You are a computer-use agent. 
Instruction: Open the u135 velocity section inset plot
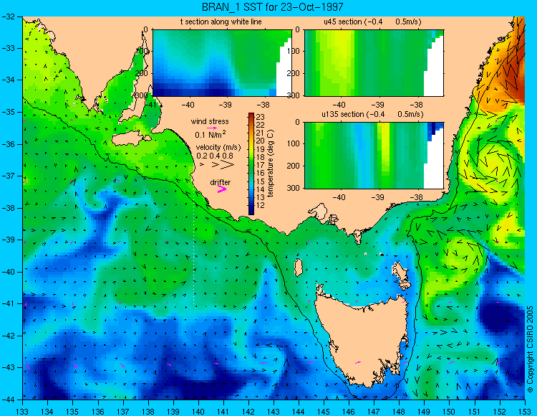click(374, 156)
